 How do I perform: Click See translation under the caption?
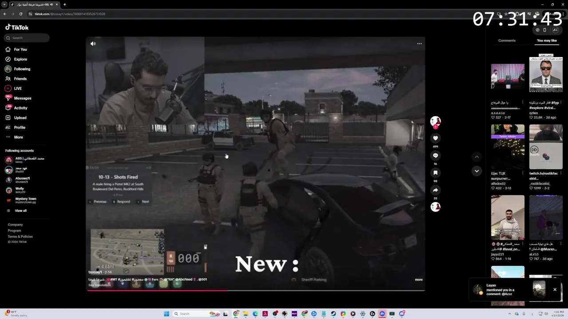(x=99, y=285)
